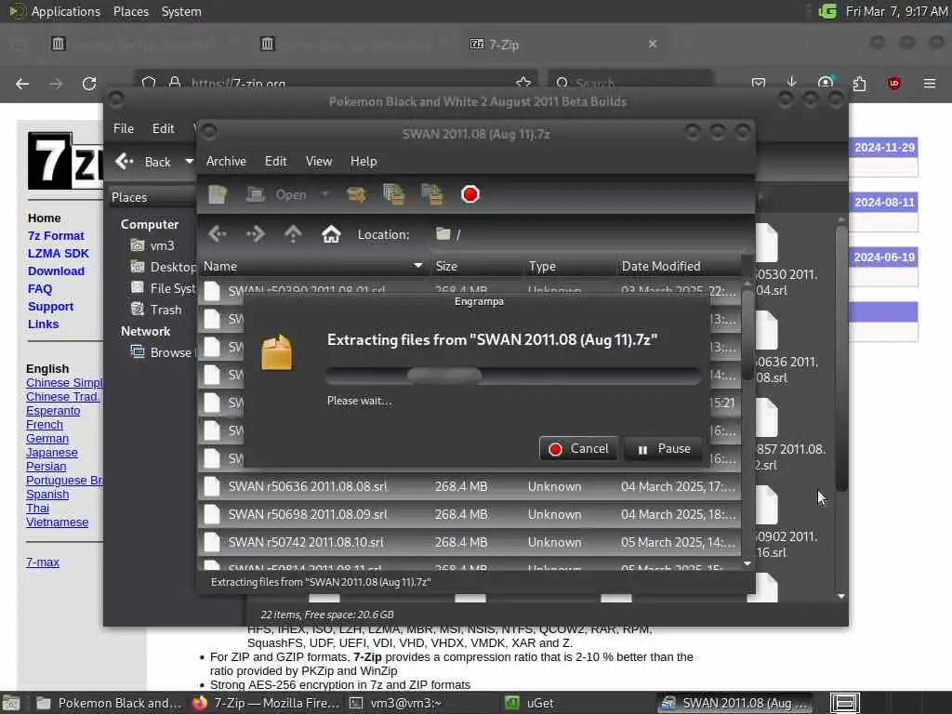Viewport: 952px width, 714px height.
Task: Open the FAQ link
Action: pyautogui.click(x=40, y=289)
